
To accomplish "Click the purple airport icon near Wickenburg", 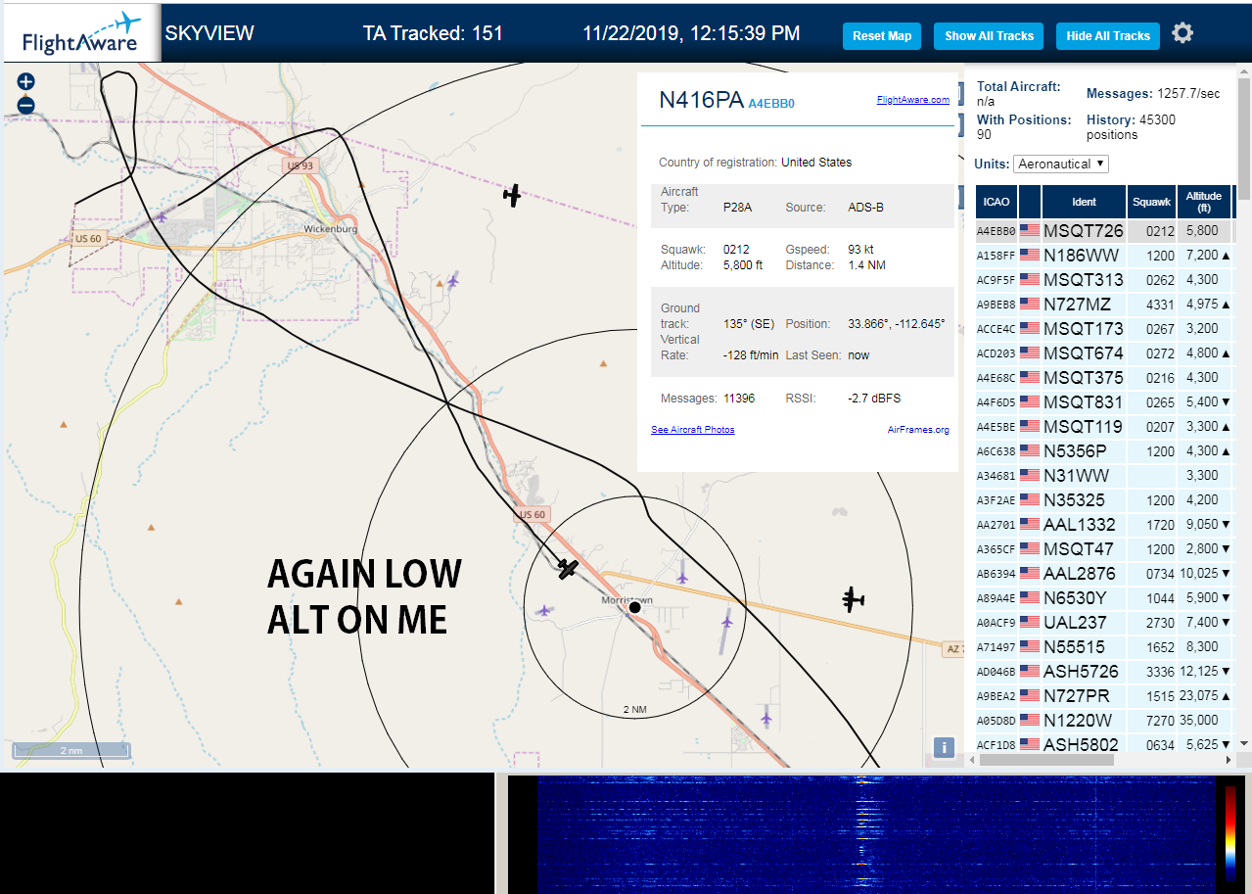I will tap(162, 217).
